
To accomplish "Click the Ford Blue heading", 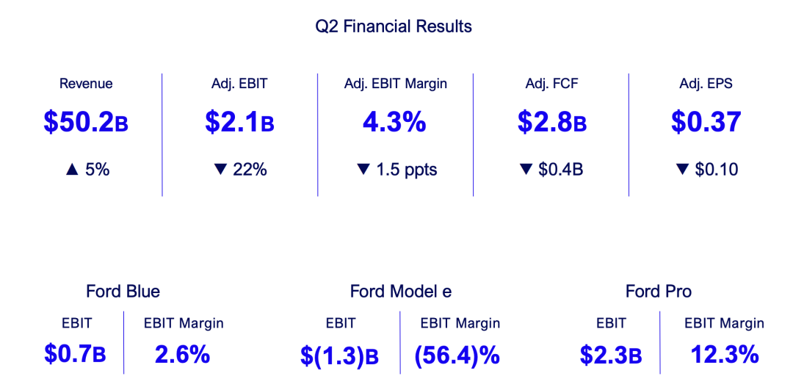I will click(123, 292).
